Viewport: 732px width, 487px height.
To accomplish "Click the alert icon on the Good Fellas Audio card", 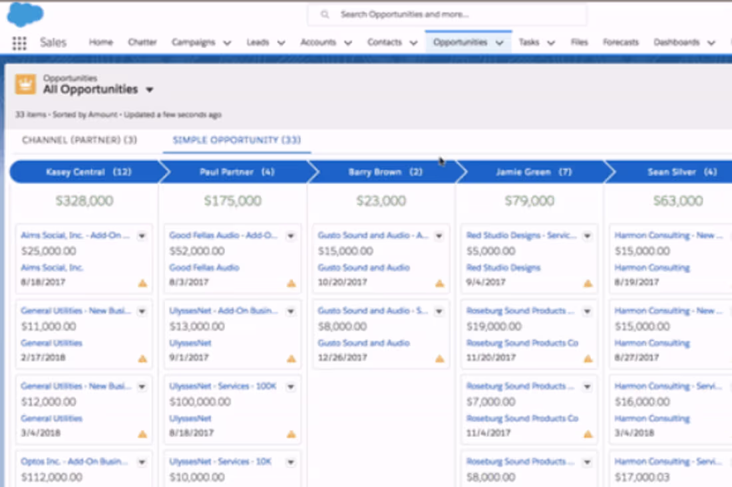I will pyautogui.click(x=291, y=283).
